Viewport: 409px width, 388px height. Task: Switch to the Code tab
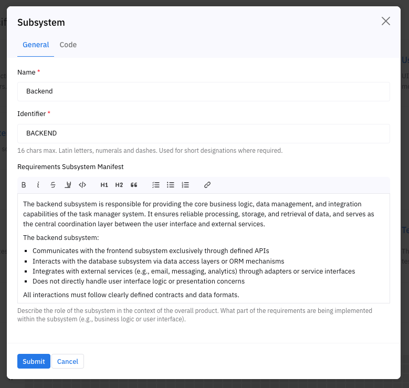[68, 45]
